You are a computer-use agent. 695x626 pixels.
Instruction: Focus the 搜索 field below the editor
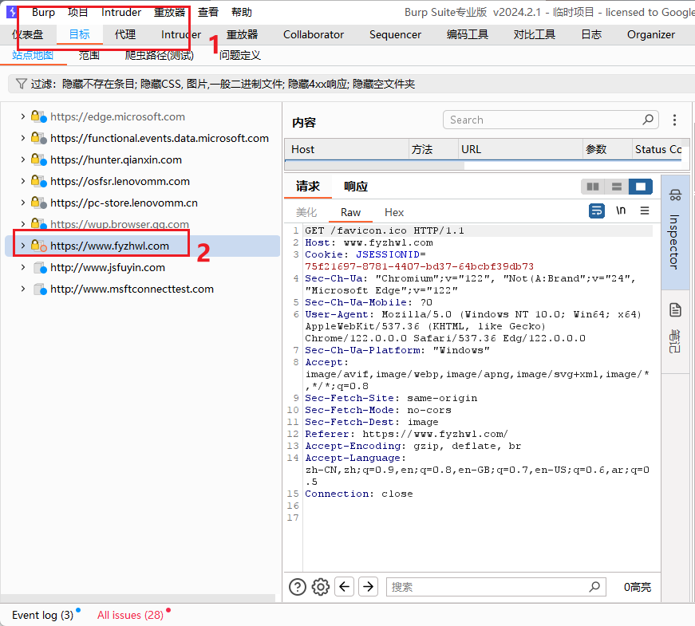tap(496, 587)
